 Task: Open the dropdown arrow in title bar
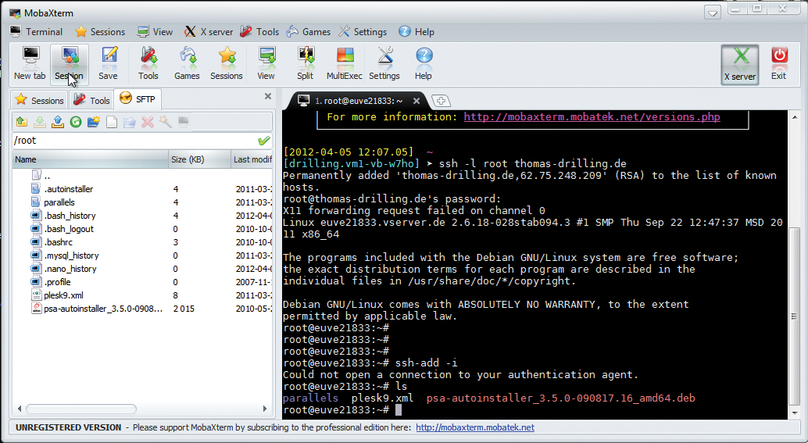tap(712, 13)
